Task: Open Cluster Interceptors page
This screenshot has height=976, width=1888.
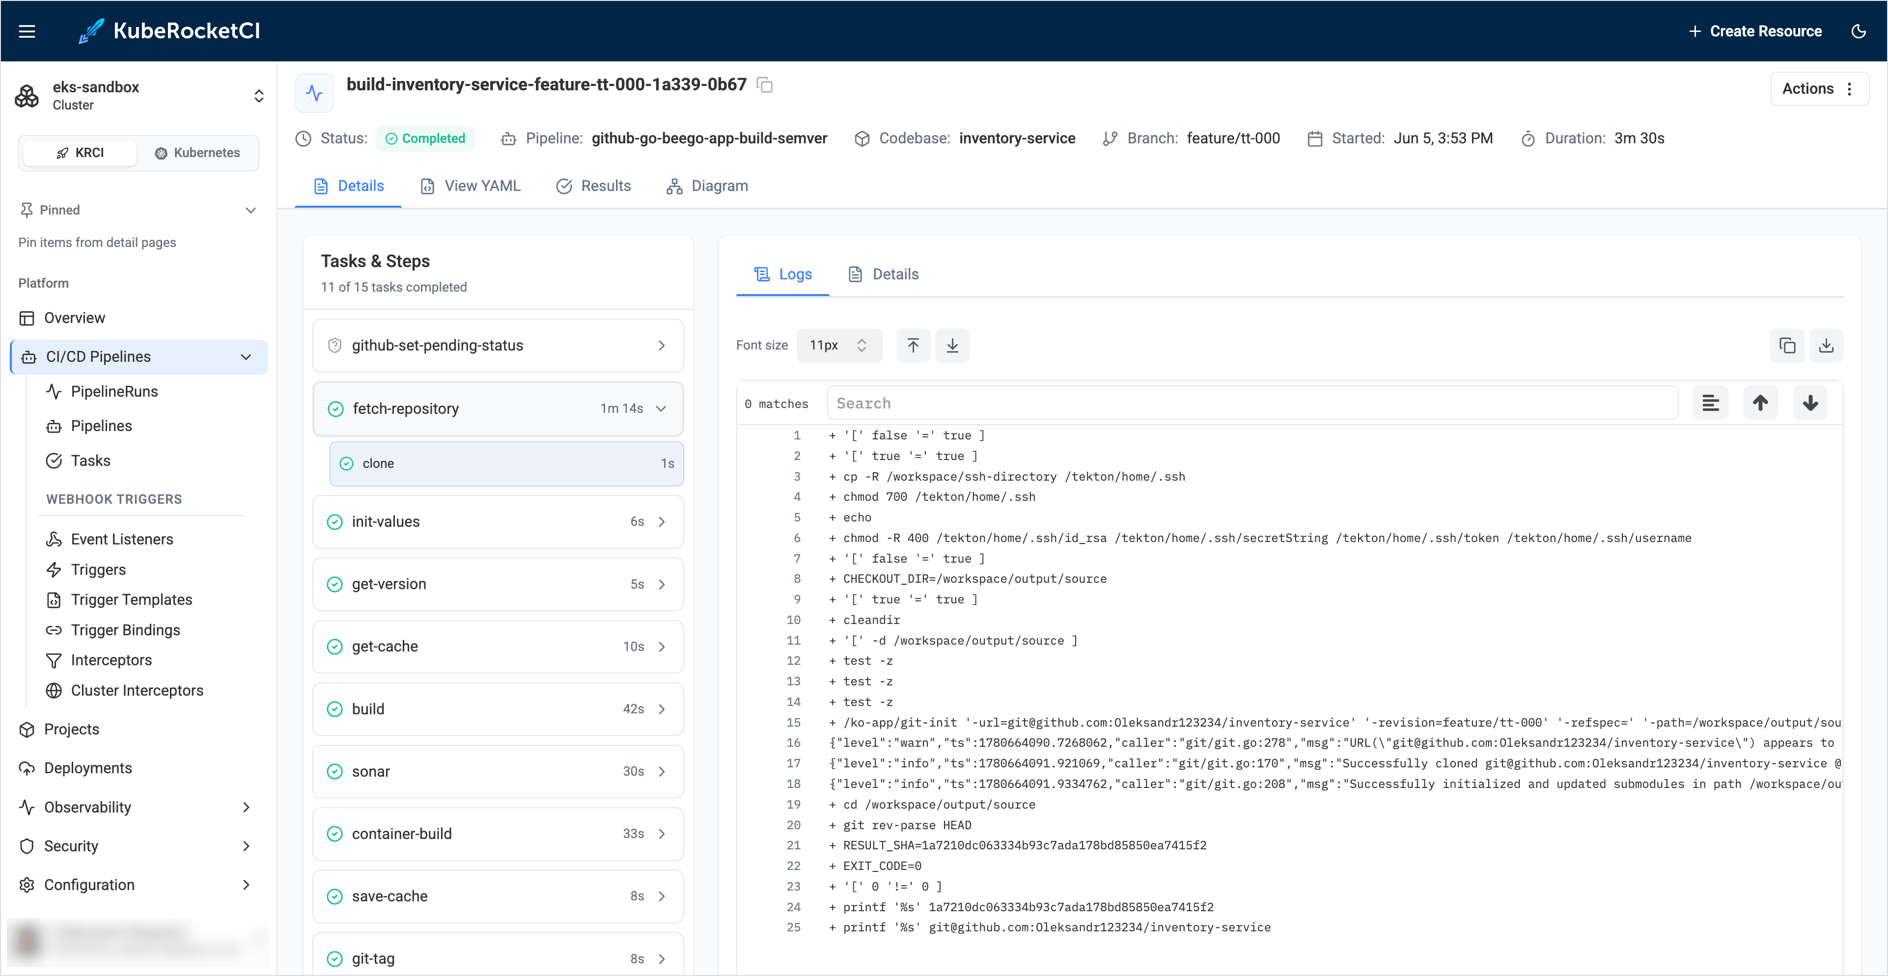Action: click(x=137, y=690)
